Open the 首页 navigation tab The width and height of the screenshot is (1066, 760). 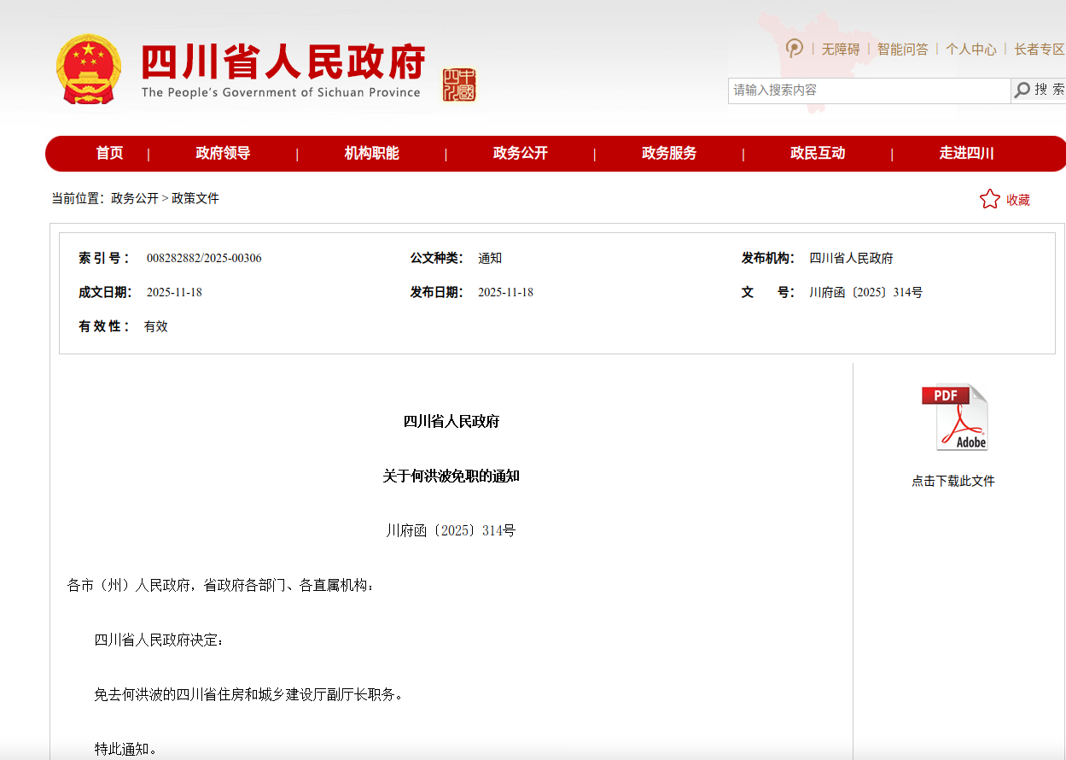[x=109, y=154]
